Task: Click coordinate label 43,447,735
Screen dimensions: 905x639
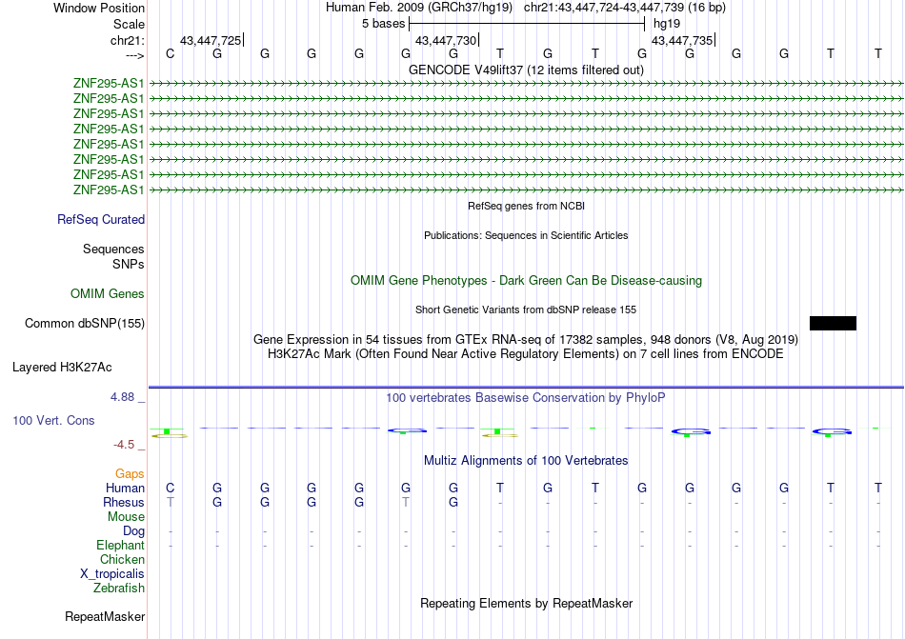Action: [x=682, y=40]
